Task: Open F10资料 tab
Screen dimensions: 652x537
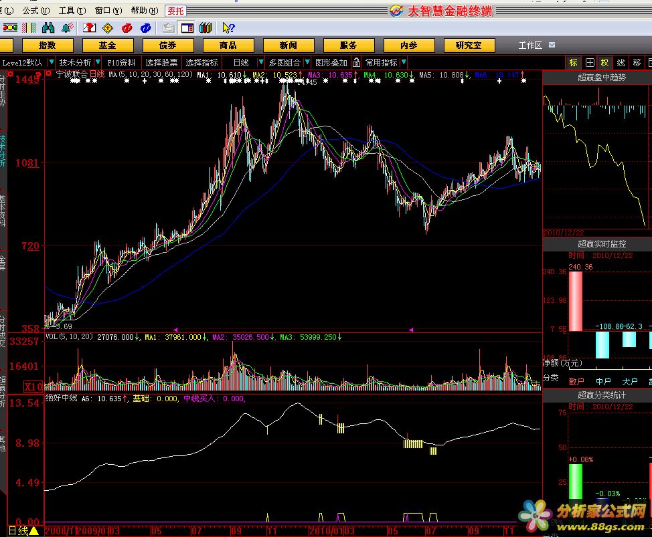Action: click(x=121, y=63)
